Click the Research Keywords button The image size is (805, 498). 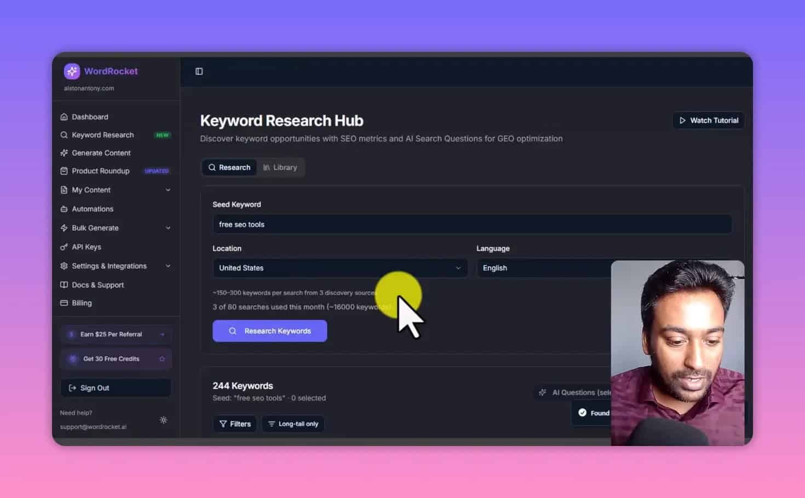[269, 331]
